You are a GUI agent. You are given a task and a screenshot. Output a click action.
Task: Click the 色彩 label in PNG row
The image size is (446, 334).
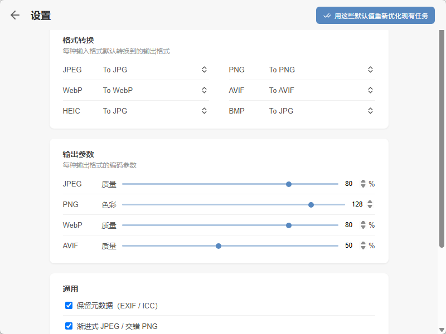click(x=109, y=204)
